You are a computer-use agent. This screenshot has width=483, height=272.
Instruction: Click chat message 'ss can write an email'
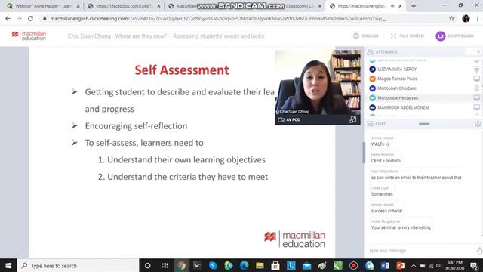pos(416,178)
